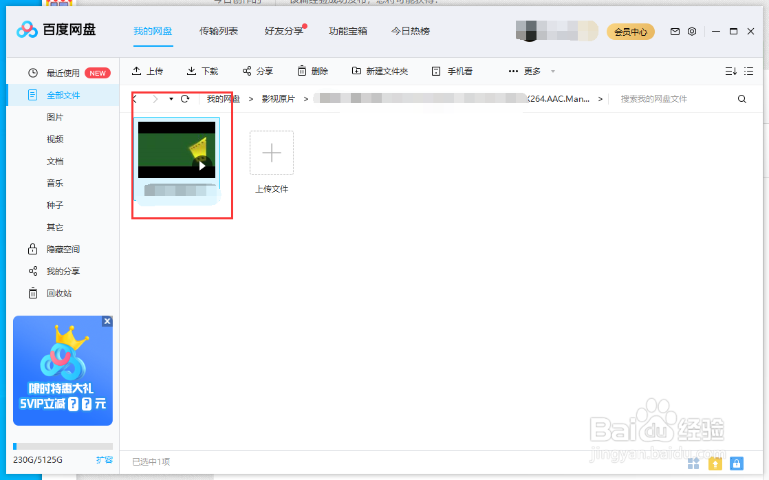The width and height of the screenshot is (769, 480).
Task: Click the blue lock icon bottom right
Action: click(x=736, y=463)
